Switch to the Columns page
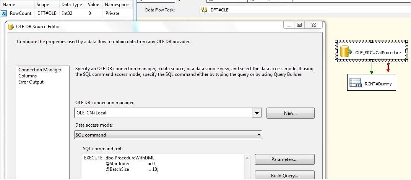 28,76
